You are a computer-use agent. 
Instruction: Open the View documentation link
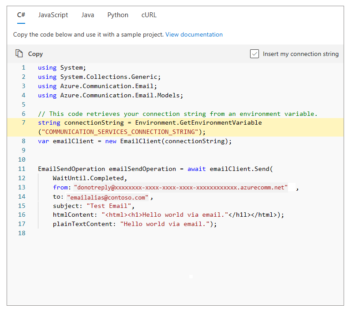[x=194, y=34]
